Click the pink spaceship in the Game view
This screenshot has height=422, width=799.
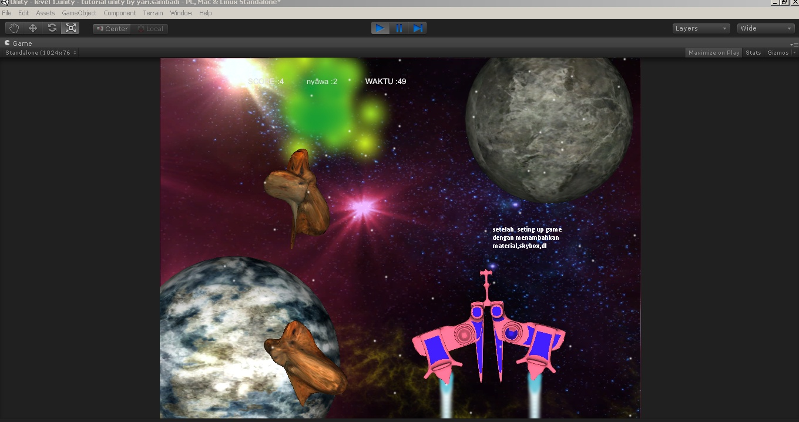pyautogui.click(x=486, y=335)
